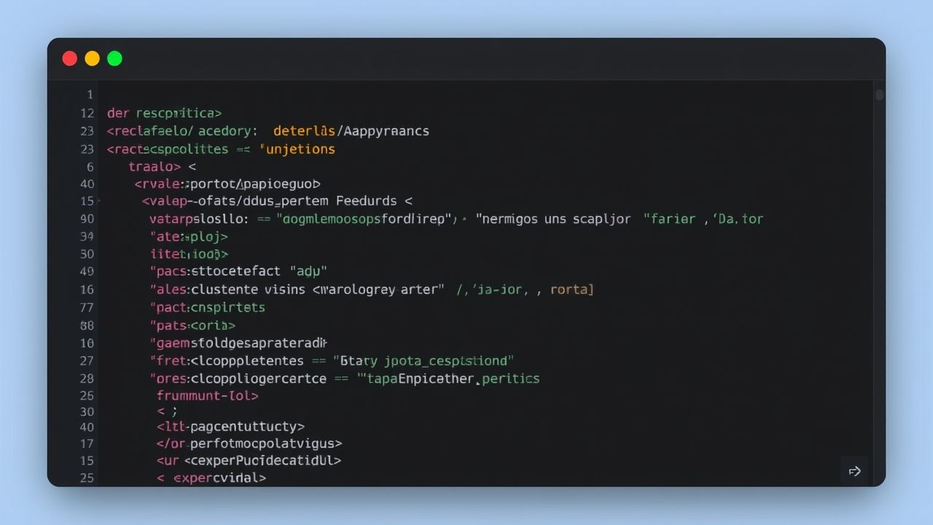Click the code text "pacs:stocetefact"
The width and height of the screenshot is (933, 525).
point(216,271)
